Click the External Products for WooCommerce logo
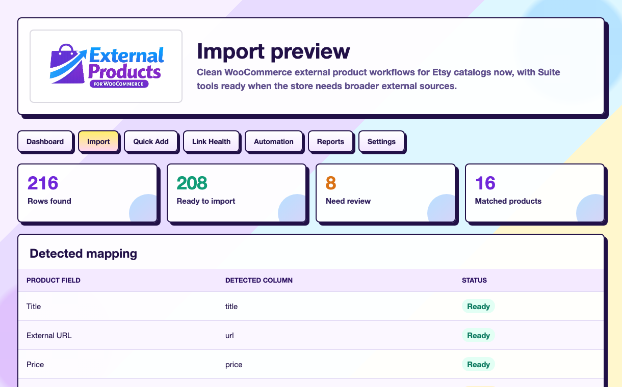The height and width of the screenshot is (387, 622). [106, 66]
